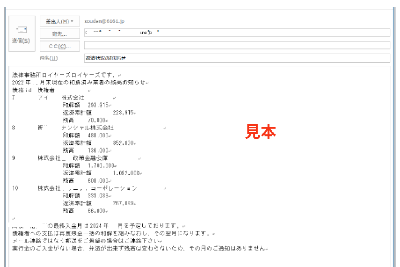Click the value 352,000 in the body
This screenshot has width=400, height=267.
coord(123,143)
